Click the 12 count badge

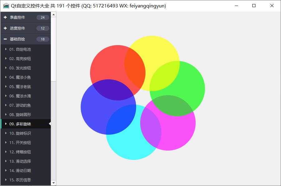tap(43, 28)
